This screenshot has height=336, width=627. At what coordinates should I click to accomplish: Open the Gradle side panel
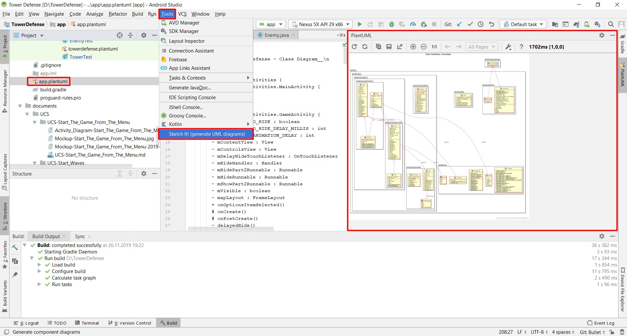click(623, 44)
